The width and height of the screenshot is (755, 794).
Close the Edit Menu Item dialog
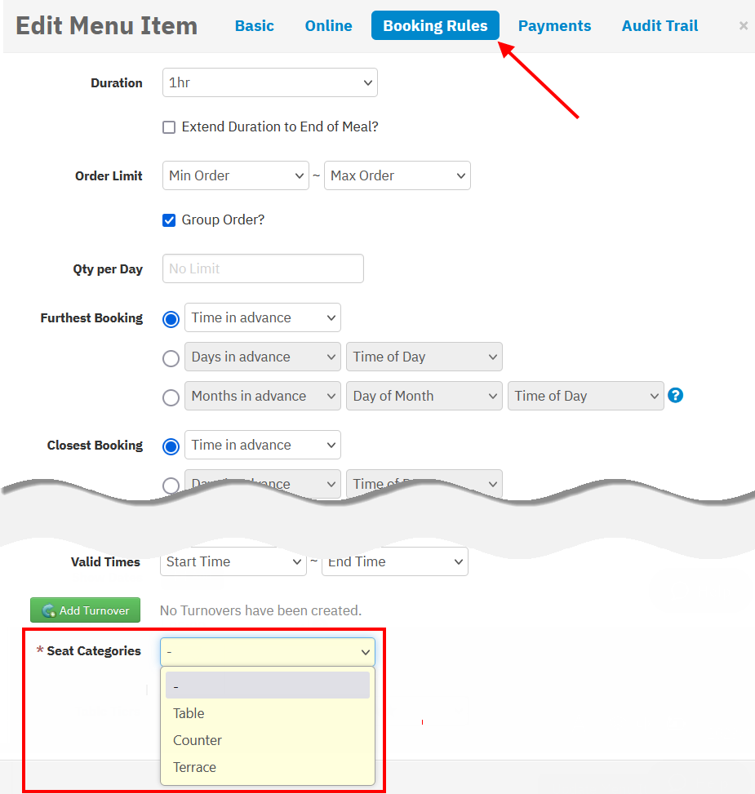[x=743, y=26]
